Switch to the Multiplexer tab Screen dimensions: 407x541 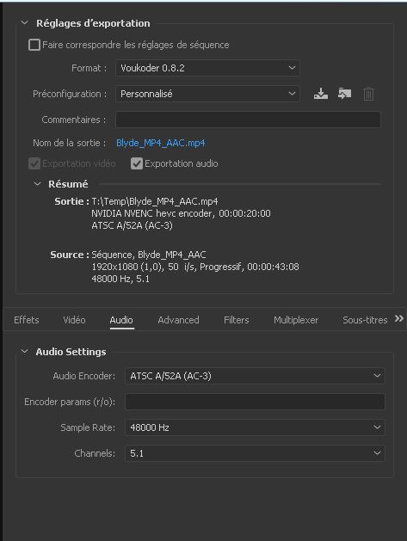tap(296, 320)
